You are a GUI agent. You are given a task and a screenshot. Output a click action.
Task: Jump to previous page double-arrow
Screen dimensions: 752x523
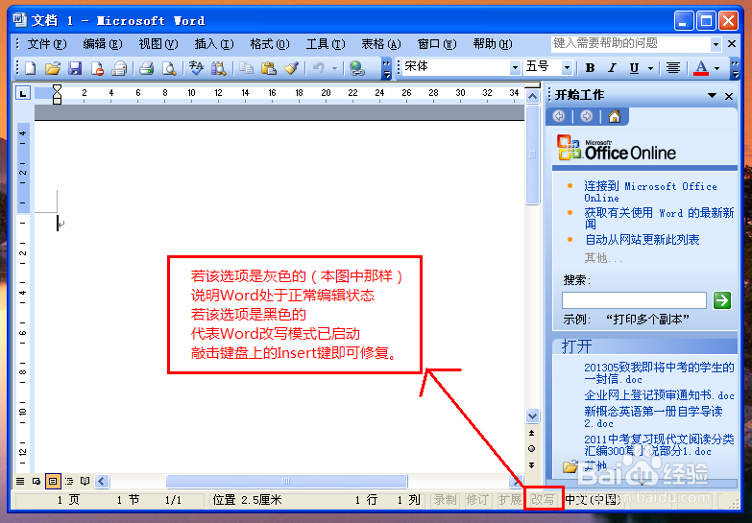[x=531, y=433]
